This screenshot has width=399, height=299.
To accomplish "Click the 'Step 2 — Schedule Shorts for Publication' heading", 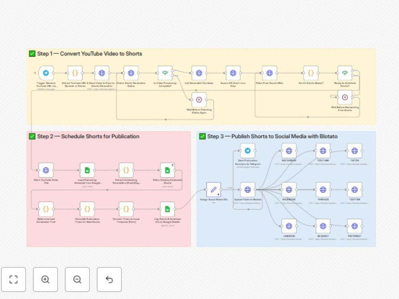I will pyautogui.click(x=88, y=136).
